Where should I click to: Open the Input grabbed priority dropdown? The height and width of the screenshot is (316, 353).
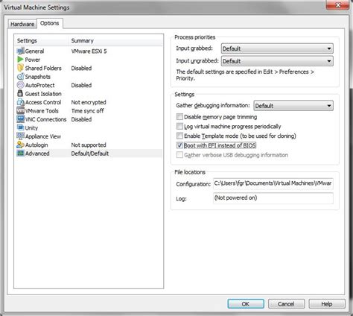coord(277,48)
